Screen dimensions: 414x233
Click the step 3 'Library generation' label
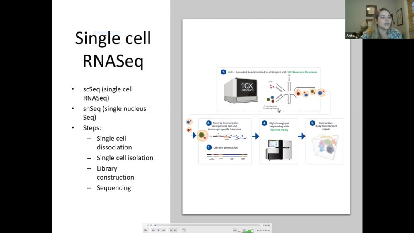226,147
